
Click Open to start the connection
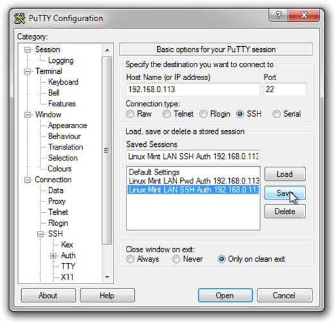click(225, 296)
